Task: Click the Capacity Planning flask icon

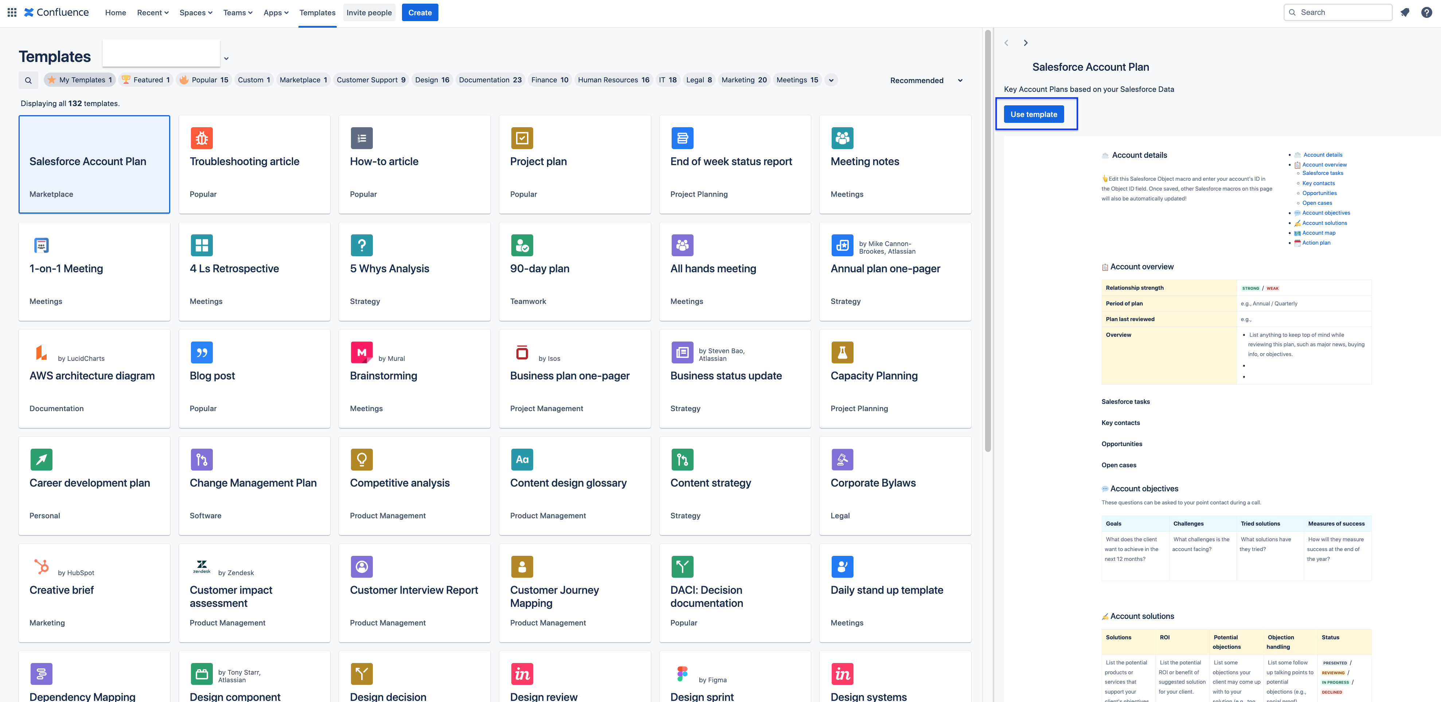Action: point(842,352)
